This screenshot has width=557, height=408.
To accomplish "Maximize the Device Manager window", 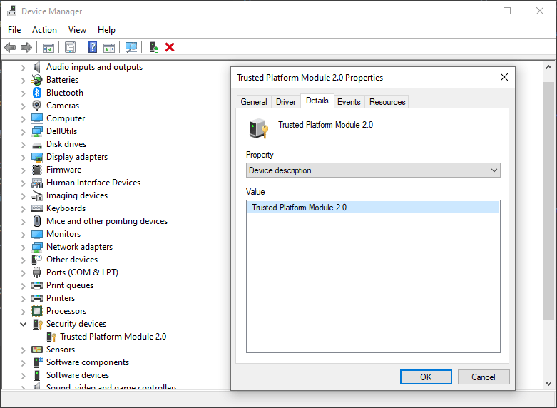I will (x=507, y=11).
